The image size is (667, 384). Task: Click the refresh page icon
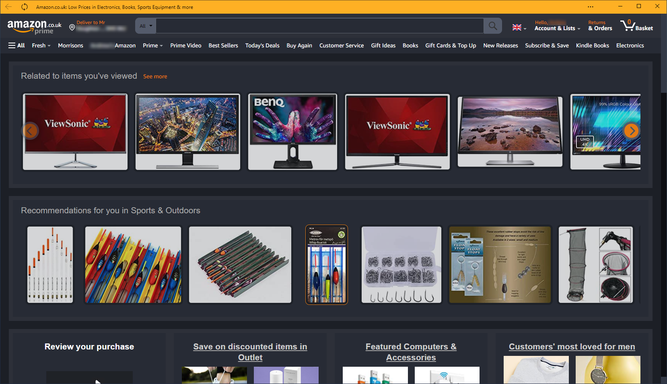click(x=25, y=7)
